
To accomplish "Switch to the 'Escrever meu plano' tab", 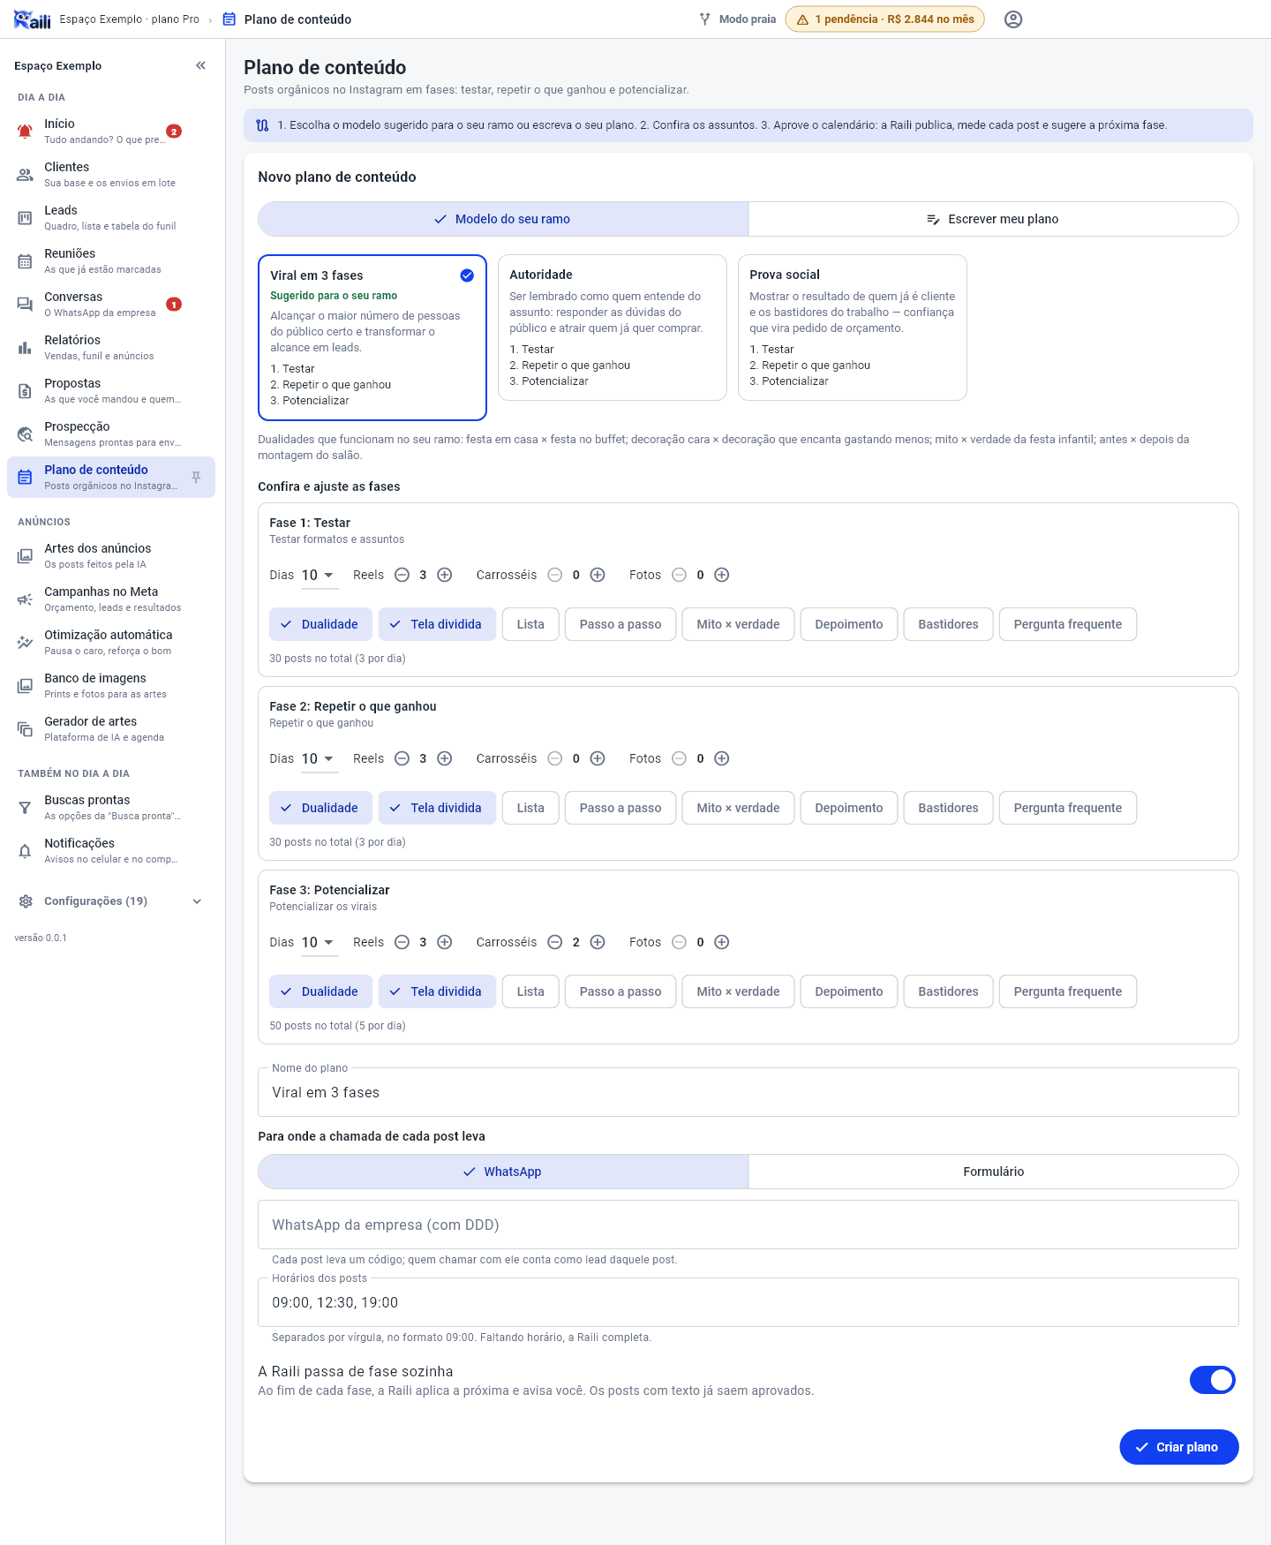I will 993,219.
